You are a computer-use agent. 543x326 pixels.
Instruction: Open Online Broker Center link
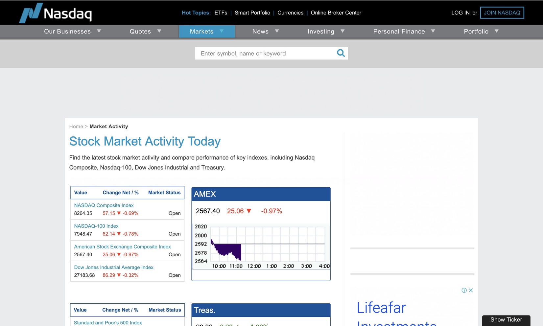[336, 13]
